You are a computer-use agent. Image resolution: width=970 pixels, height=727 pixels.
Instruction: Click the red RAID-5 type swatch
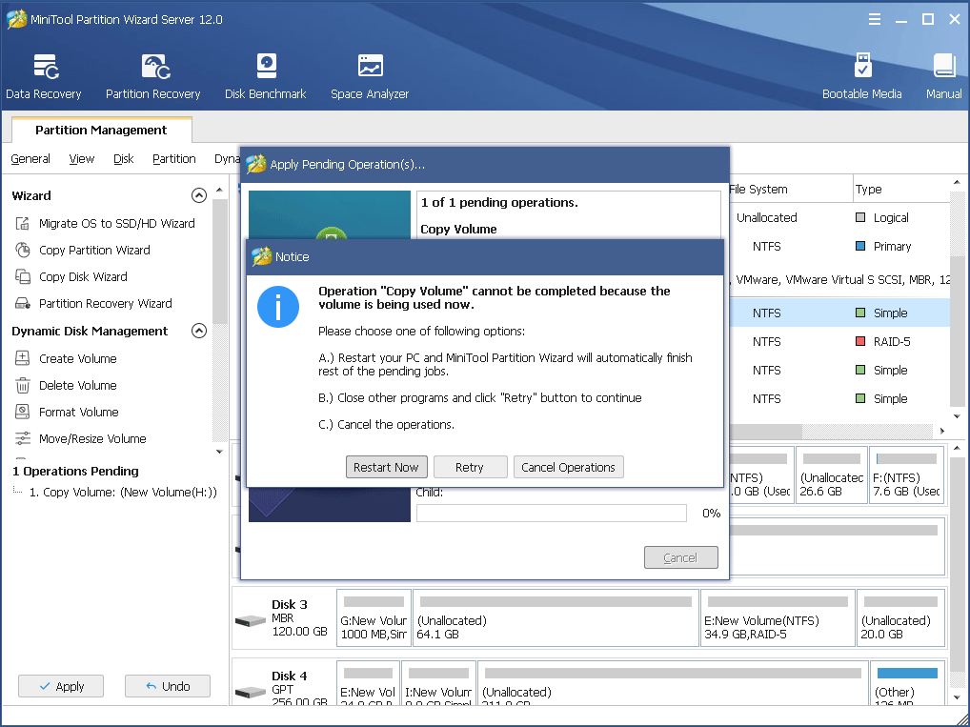pyautogui.click(x=859, y=341)
